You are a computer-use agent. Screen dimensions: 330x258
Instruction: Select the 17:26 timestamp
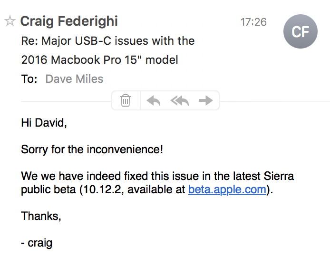[253, 22]
